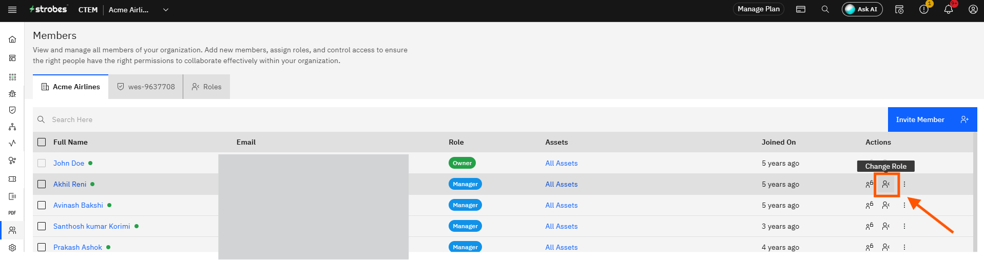Expand the Acme Airli... organization dropdown
This screenshot has height=260, width=984.
(166, 10)
